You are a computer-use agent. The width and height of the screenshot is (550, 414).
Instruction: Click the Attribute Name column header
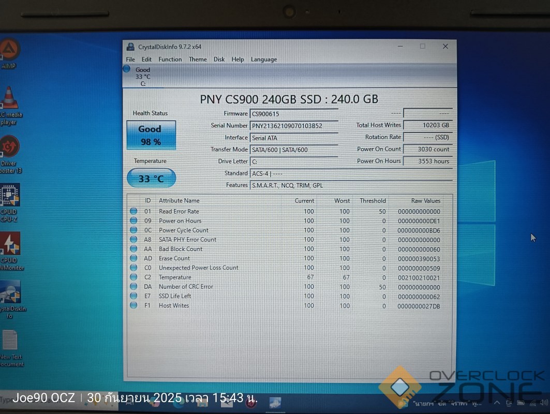coord(179,200)
